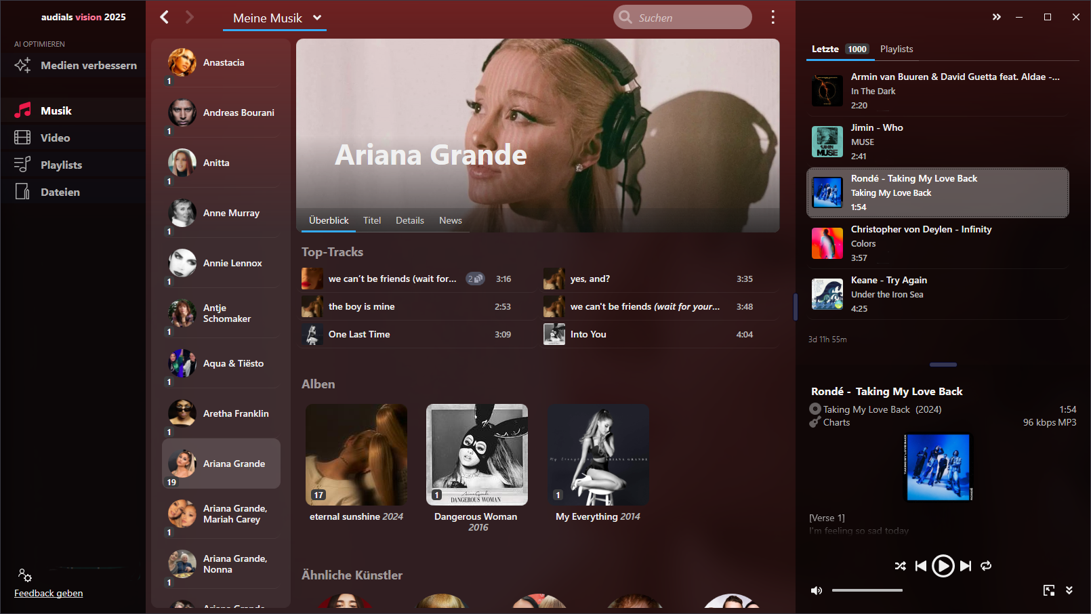Collapse the right panel with double chevron
Viewport: 1091px width, 614px height.
996,17
